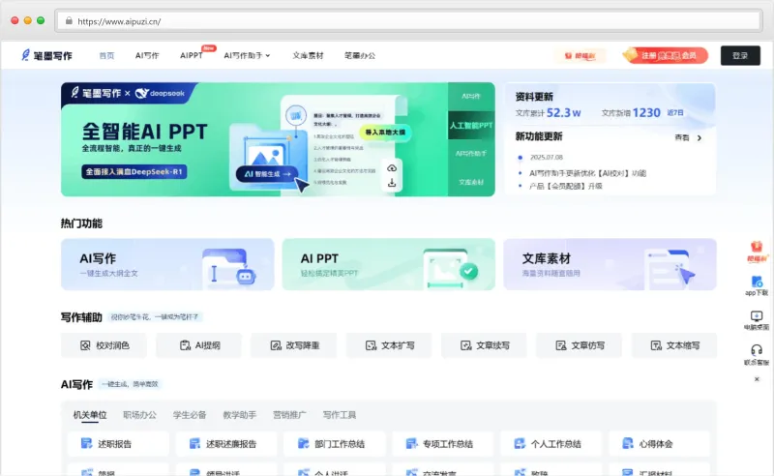Click the 全面接入满血DeepSeek-R1 badge
The height and width of the screenshot is (476, 774).
(x=134, y=172)
